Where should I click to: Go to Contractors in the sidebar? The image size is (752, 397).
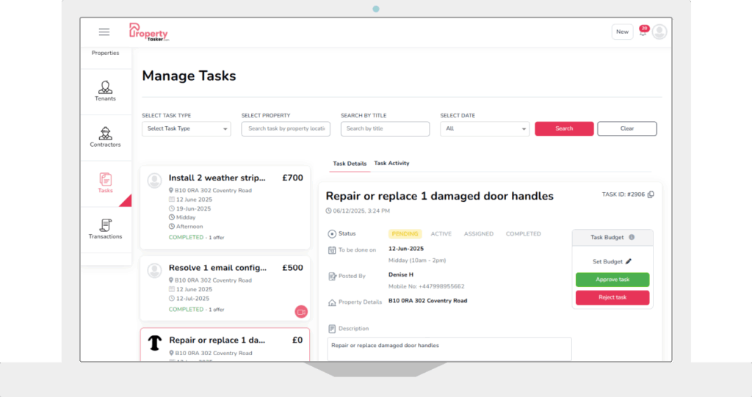(x=105, y=136)
